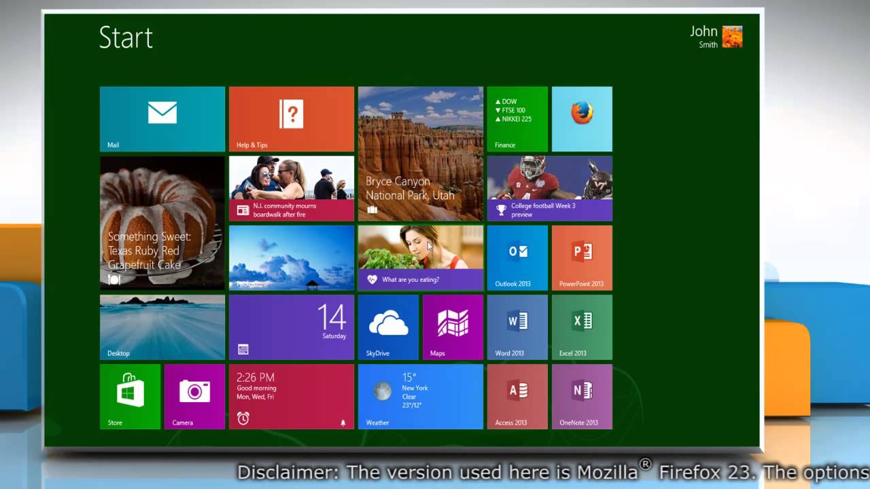Viewport: 870px width, 489px height.
Task: Open N.J. community mourns boardwalk news tile
Action: point(292,189)
